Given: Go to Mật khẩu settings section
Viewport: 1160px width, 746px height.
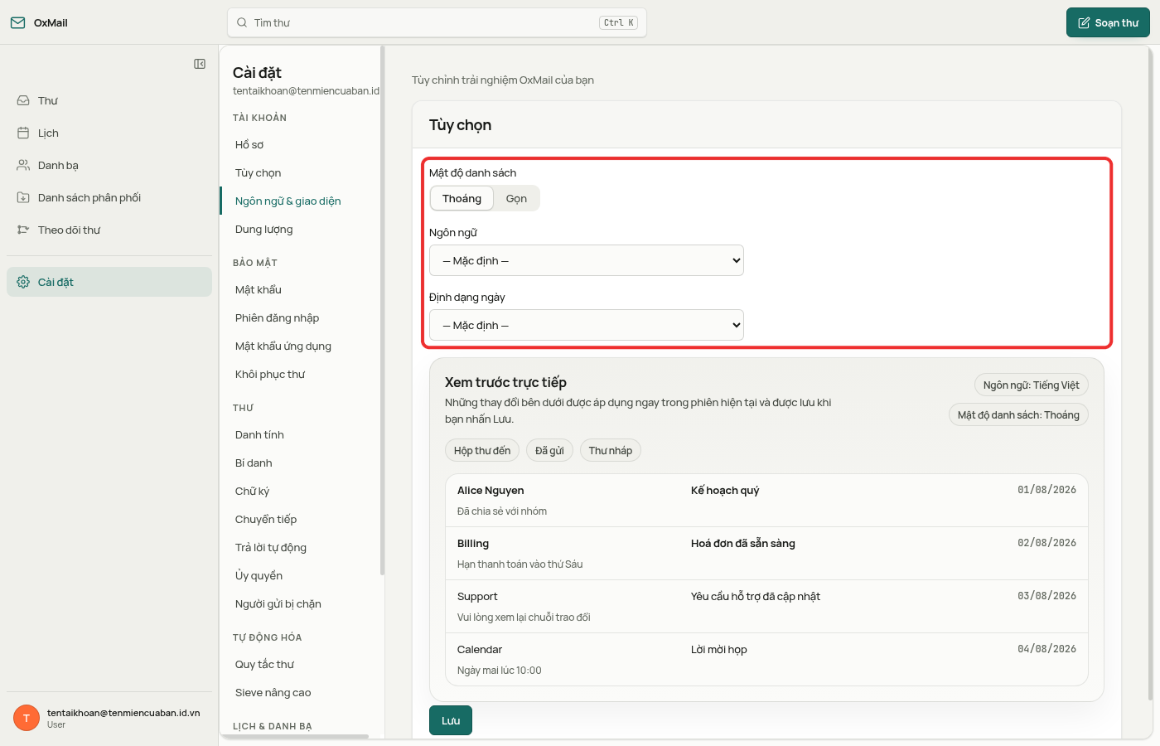Looking at the screenshot, I should click(x=259, y=289).
